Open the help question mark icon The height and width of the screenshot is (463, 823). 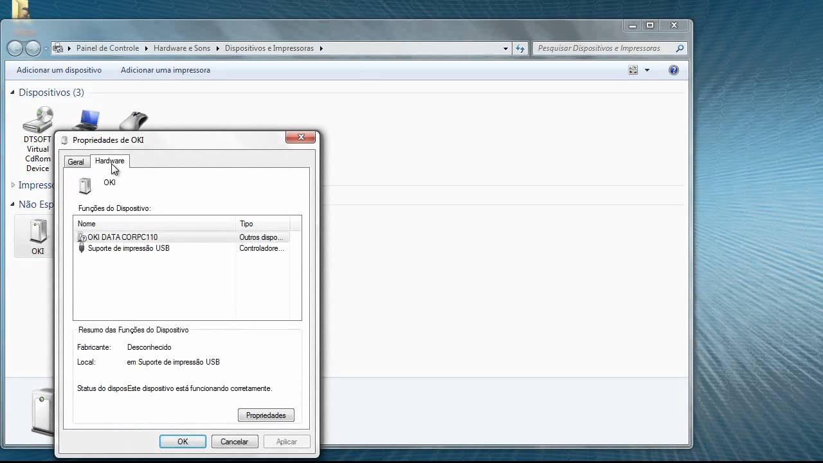(x=674, y=70)
